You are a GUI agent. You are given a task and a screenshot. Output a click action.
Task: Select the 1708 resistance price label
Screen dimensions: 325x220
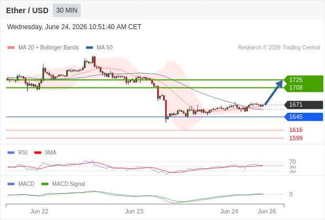point(296,87)
